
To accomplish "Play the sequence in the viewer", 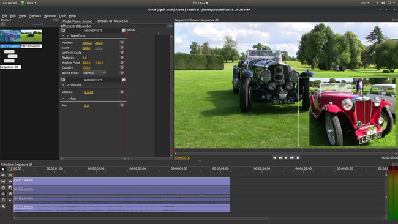I will click(286, 157).
